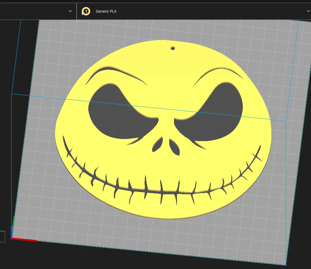Click the blue Z axis indicator
311x269 pixels.
12,233
